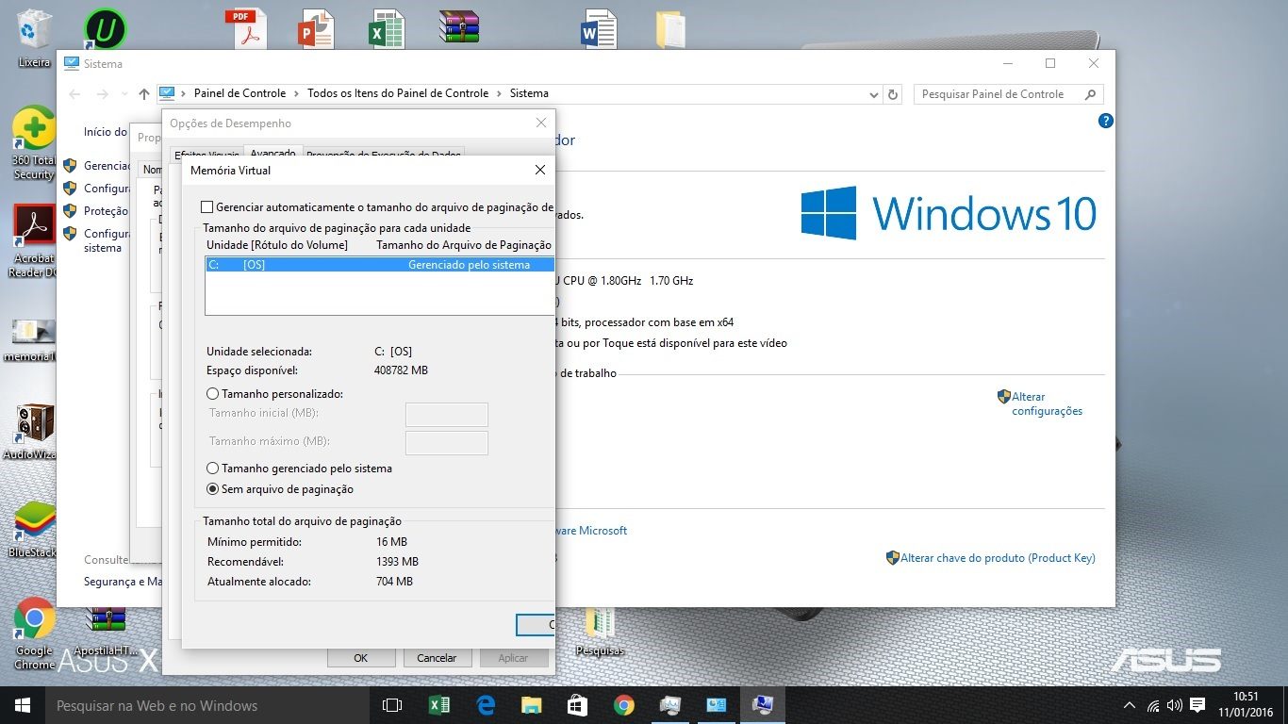Open 360 Total Security desktop shortcut
The height and width of the screenshot is (724, 1288).
coord(34,142)
